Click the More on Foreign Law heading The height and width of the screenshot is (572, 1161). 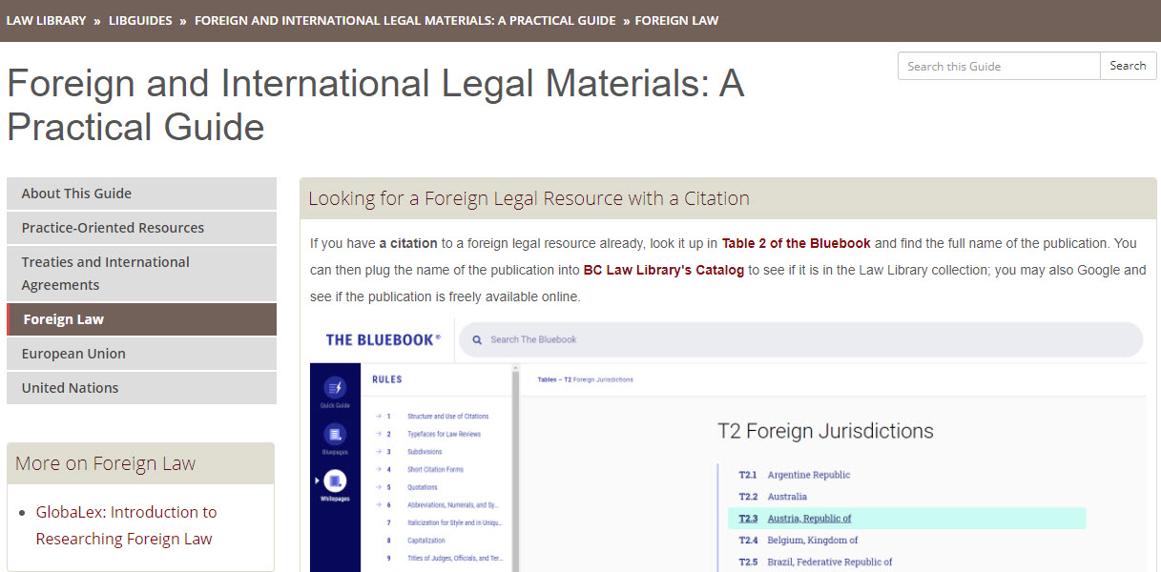[x=105, y=463]
